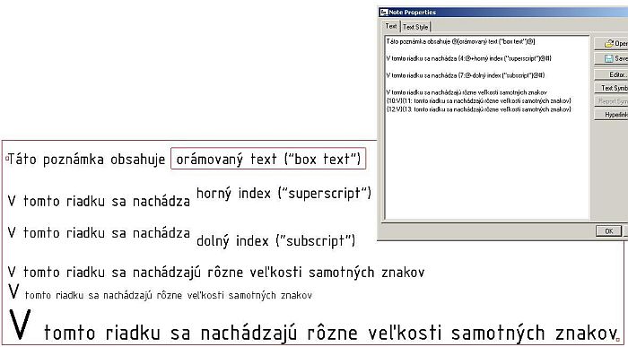Click the Open button with folder icon

coord(612,43)
